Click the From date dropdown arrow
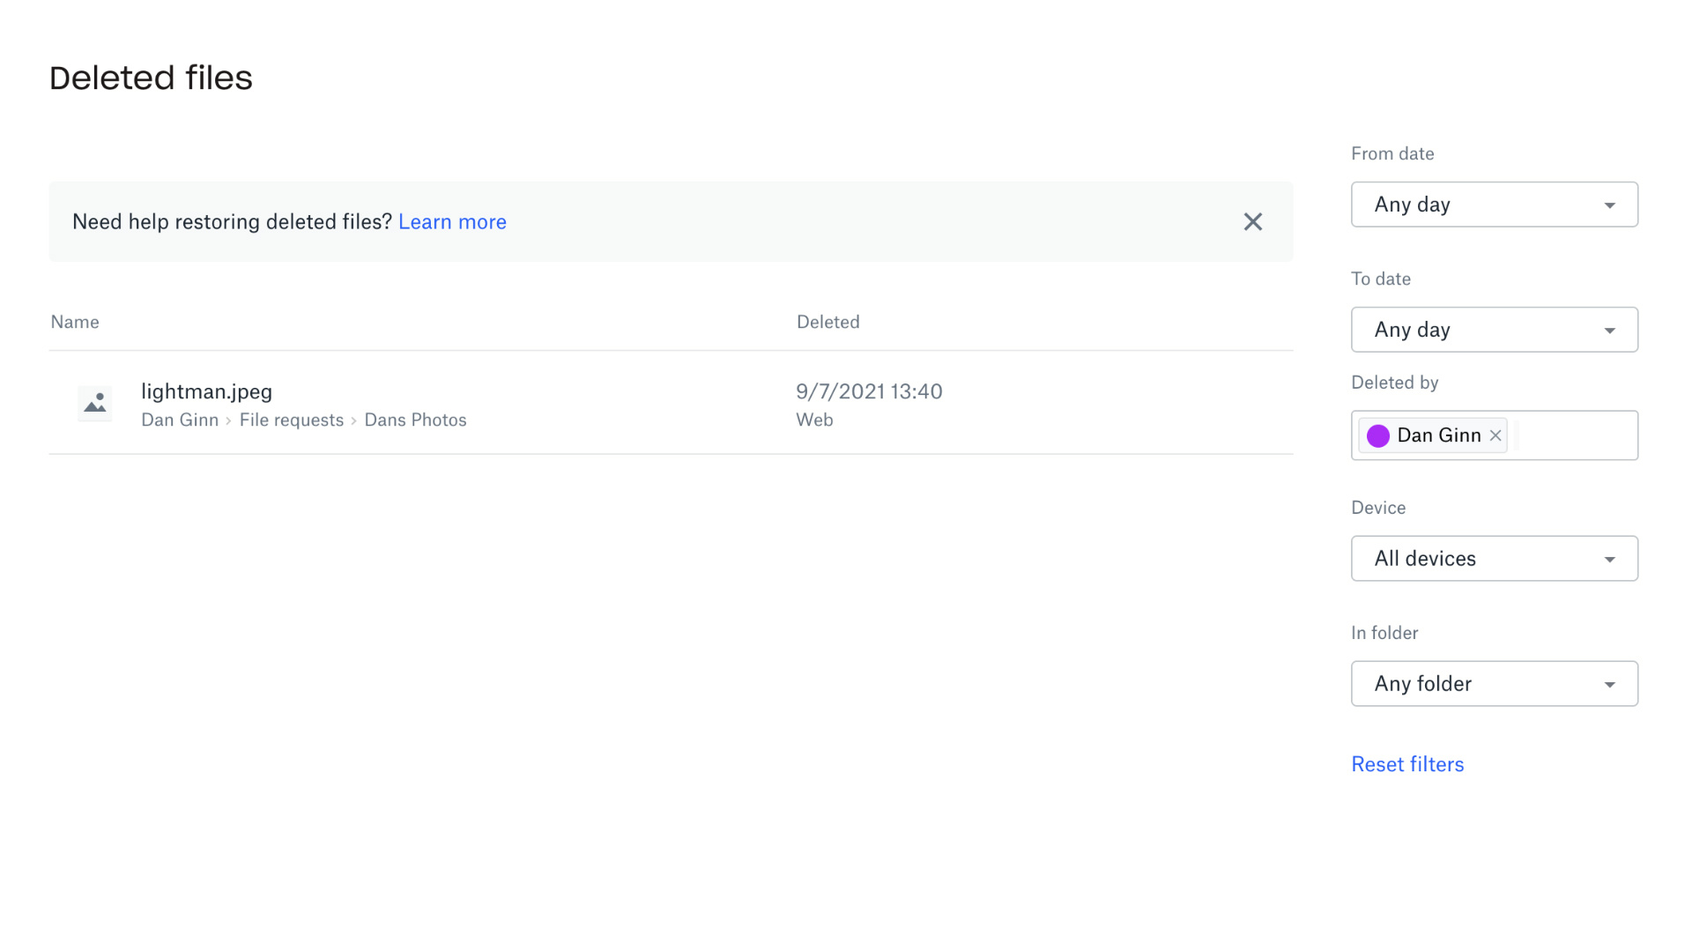Viewport: 1692px width, 952px height. tap(1610, 204)
